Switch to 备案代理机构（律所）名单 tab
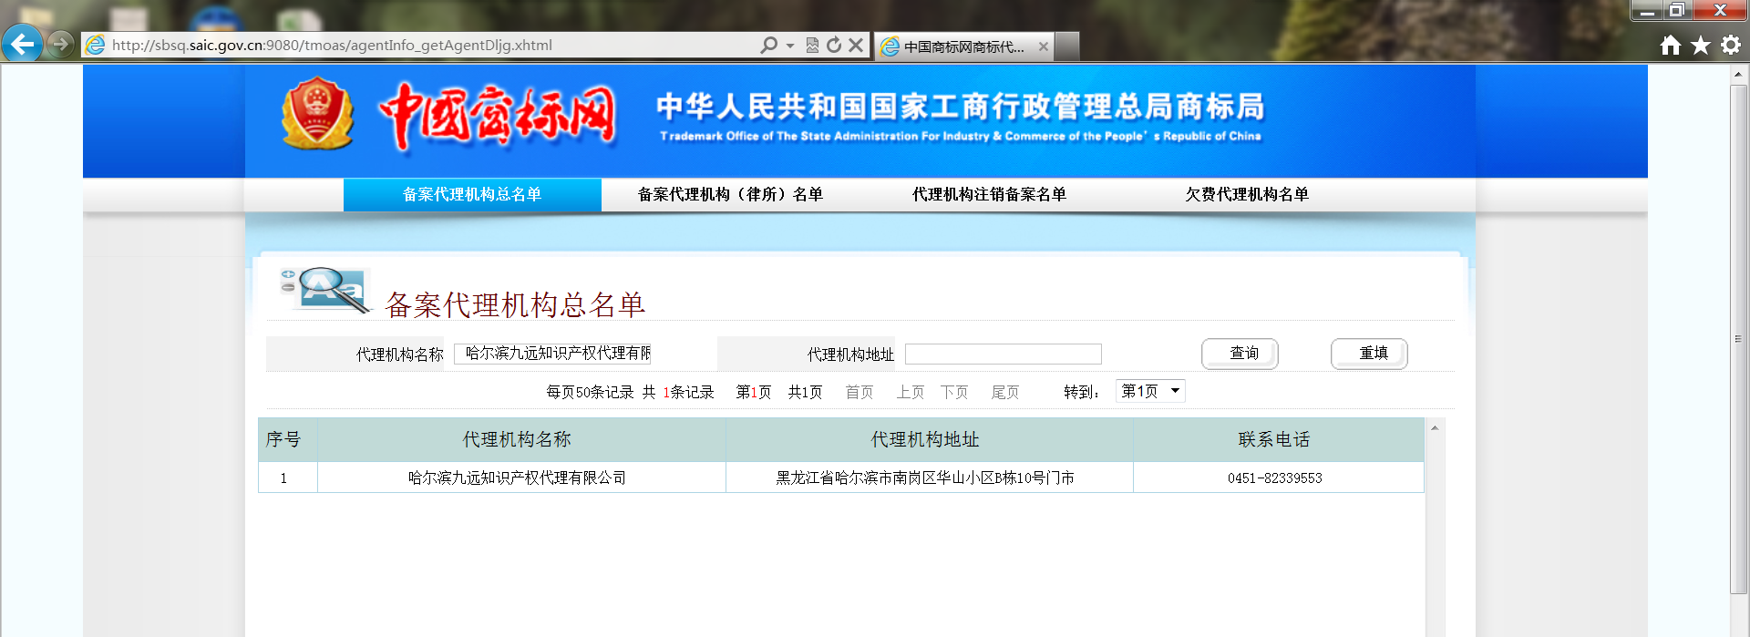Viewport: 1750px width, 637px height. (x=730, y=194)
